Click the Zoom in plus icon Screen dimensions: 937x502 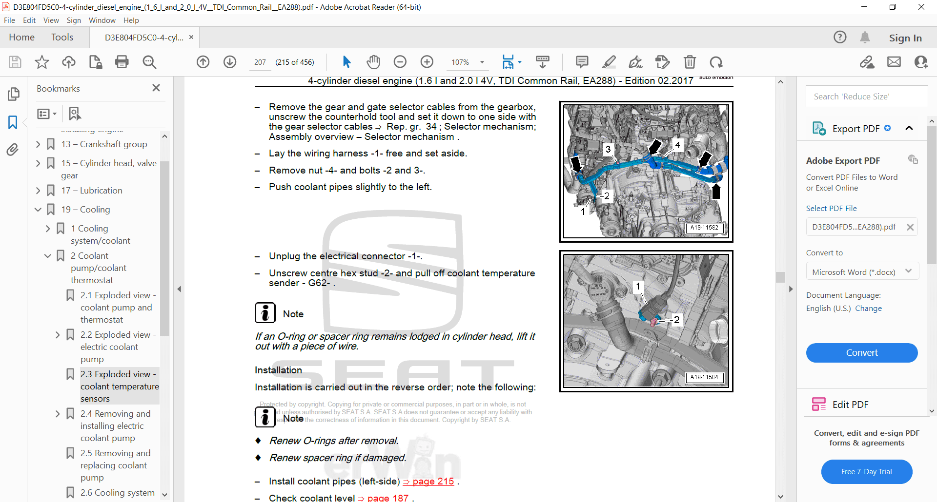[427, 62]
